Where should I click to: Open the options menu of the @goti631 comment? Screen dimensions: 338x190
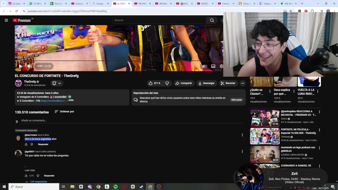[242, 151]
